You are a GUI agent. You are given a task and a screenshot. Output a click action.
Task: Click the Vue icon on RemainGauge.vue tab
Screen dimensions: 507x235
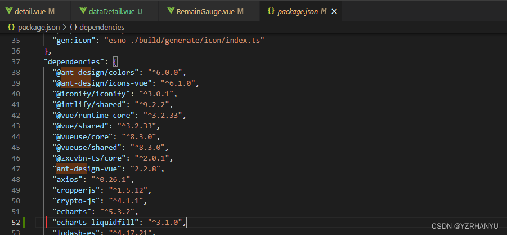171,11
